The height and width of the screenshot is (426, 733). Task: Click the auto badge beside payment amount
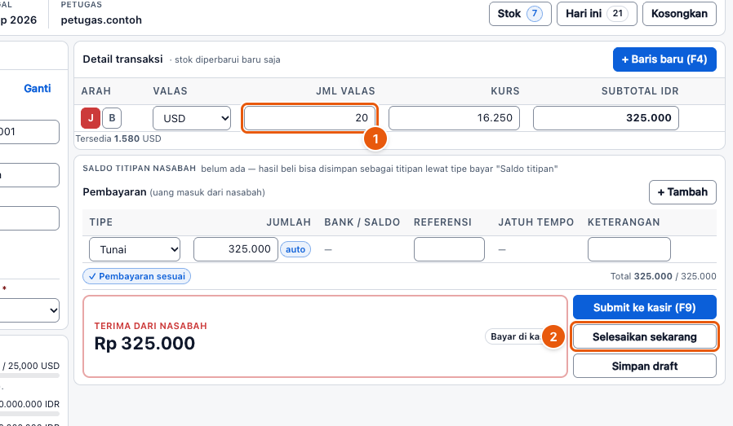(x=295, y=249)
